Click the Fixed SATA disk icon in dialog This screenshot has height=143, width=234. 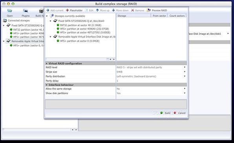coord(55,21)
